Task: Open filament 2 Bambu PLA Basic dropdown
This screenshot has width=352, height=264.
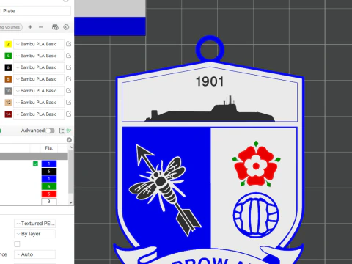Action: [39, 44]
